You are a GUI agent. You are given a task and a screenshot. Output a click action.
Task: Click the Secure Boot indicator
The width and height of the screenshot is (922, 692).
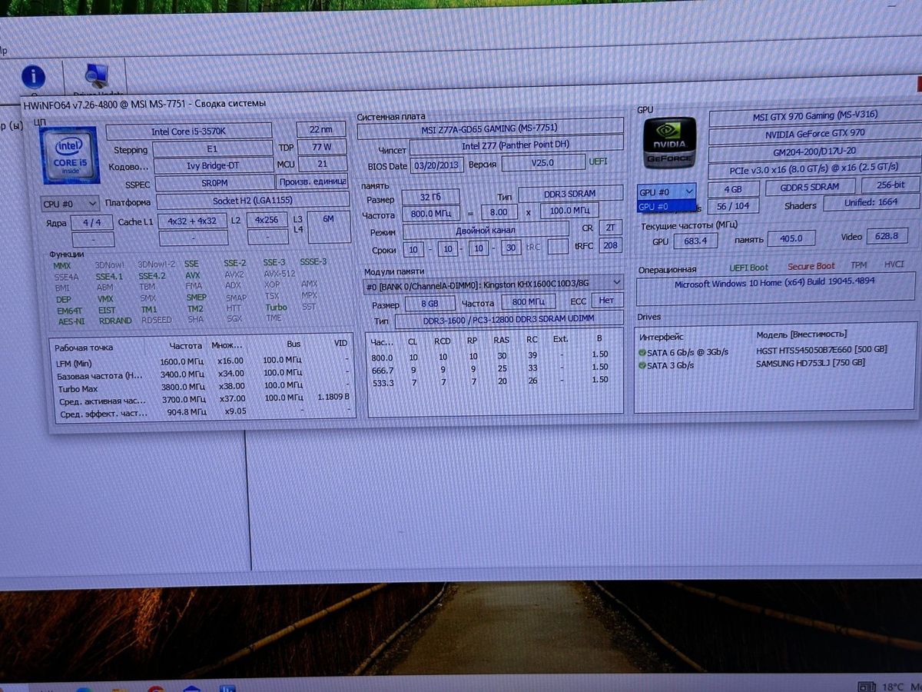pos(811,267)
